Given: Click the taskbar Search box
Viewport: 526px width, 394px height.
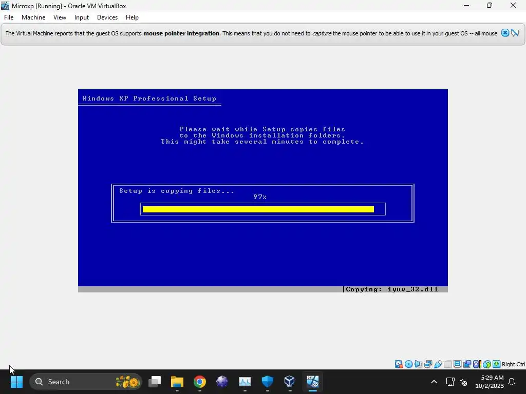Looking at the screenshot, I should [86, 382].
